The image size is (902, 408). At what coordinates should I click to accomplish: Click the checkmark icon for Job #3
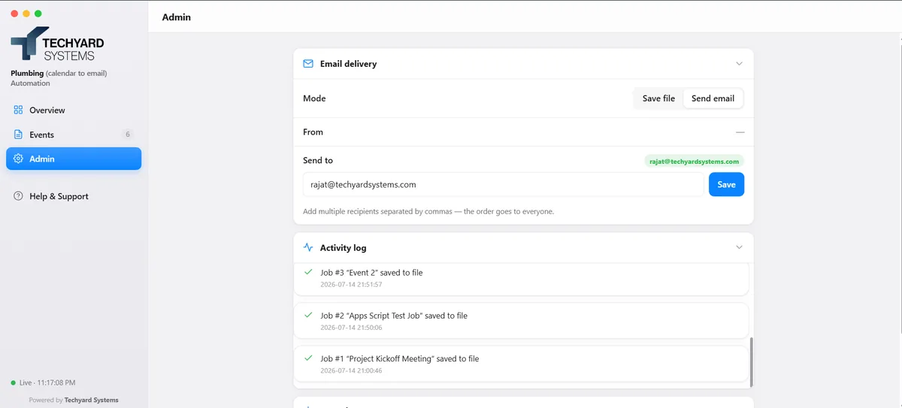tap(308, 272)
